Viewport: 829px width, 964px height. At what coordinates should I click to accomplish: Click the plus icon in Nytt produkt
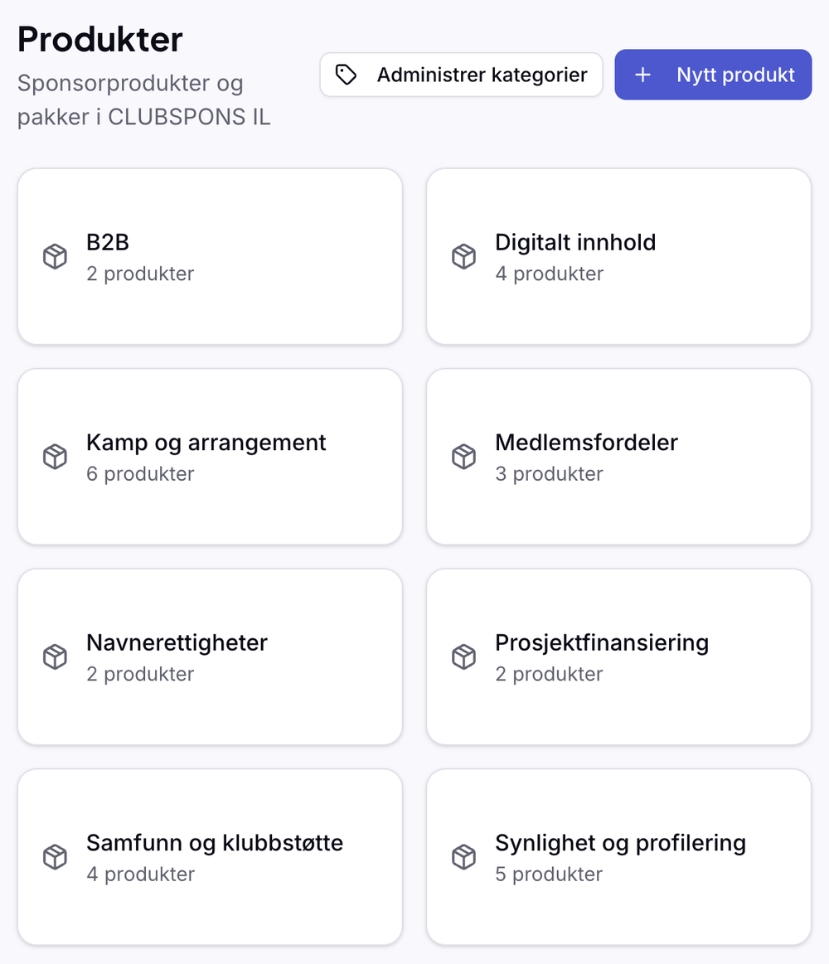[x=642, y=75]
